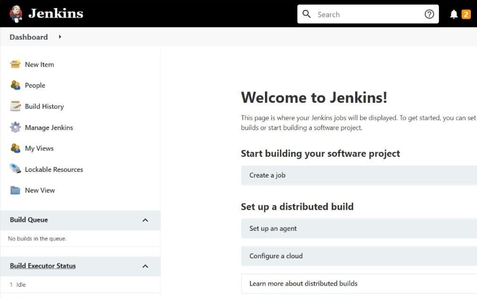Click the Lockable Resources drive icon

(16, 169)
